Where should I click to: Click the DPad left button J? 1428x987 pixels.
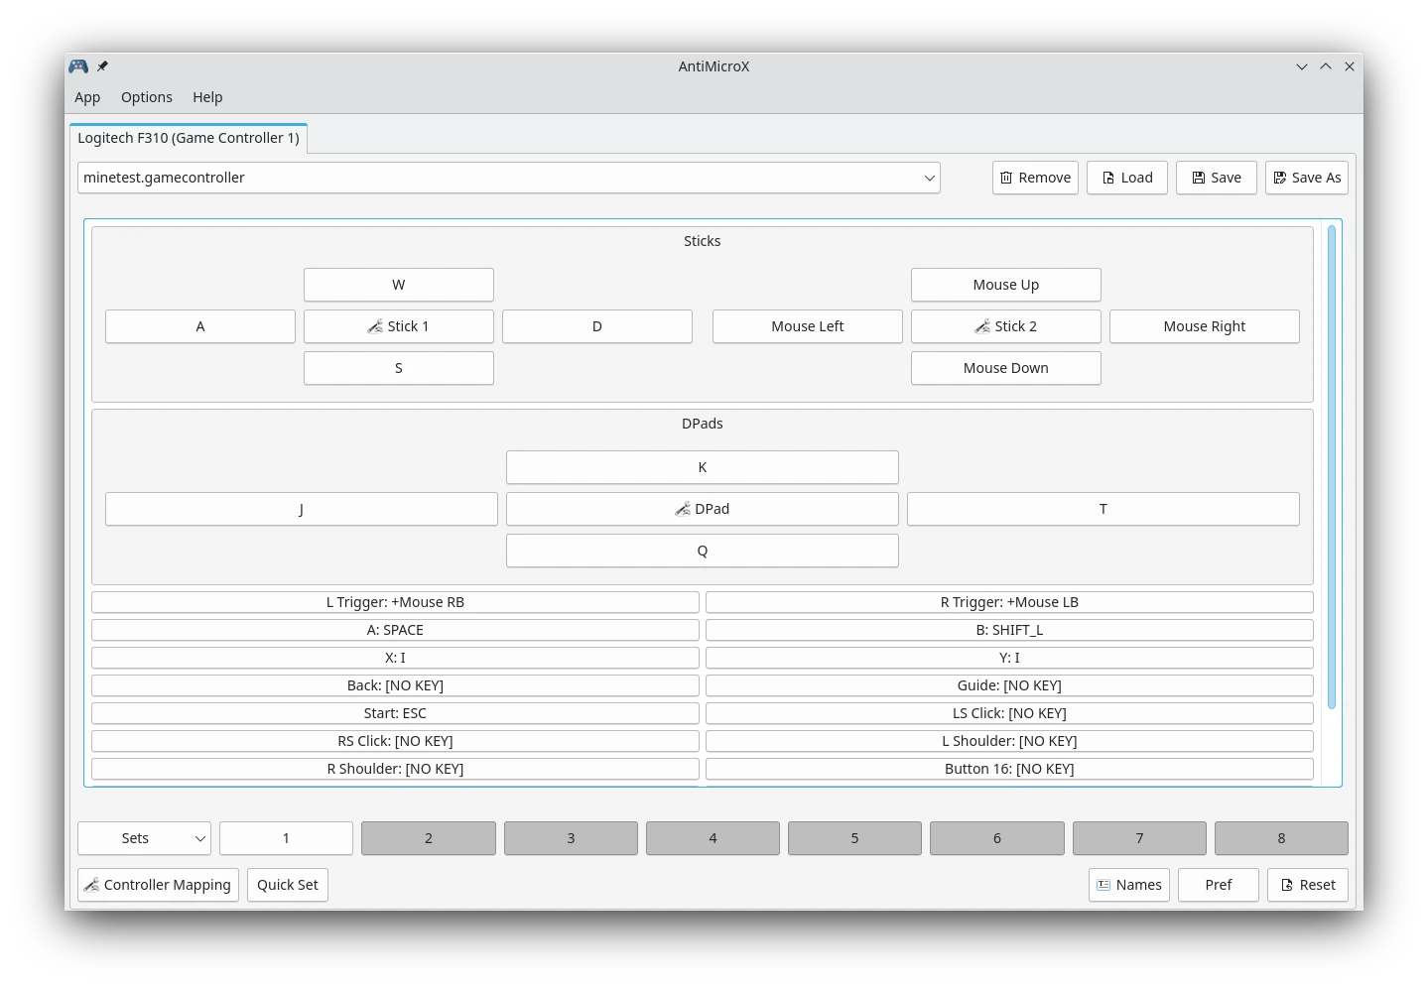pyautogui.click(x=302, y=509)
